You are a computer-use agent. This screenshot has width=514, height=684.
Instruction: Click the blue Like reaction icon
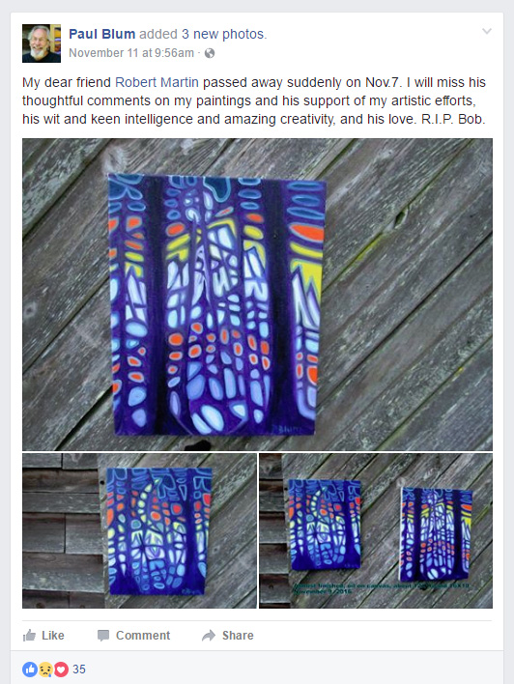[x=30, y=670]
